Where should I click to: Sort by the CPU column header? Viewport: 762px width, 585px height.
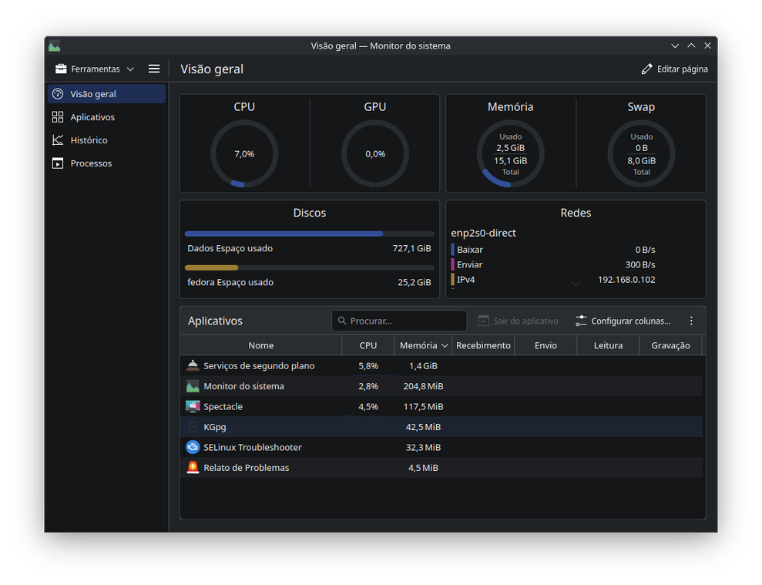click(368, 345)
